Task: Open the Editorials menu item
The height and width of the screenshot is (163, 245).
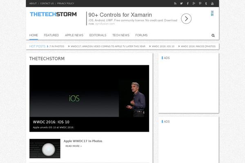Action: [98, 35]
